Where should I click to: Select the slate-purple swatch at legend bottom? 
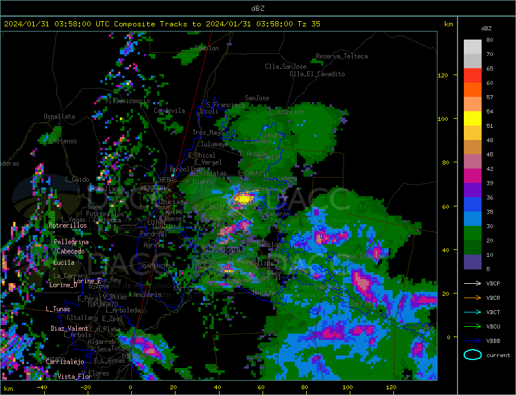point(472,262)
